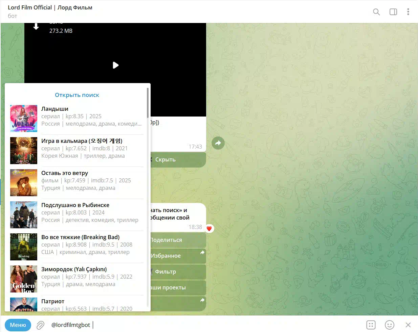Screen dimensions: 418x332
Task: Click the Squid Game poster thumbnail
Action: pos(24,151)
